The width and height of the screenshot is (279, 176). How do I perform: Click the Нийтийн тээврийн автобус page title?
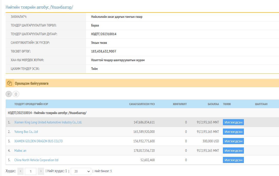point(39,7)
